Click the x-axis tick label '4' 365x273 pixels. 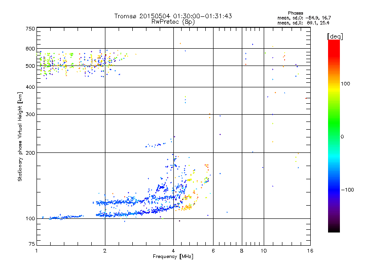pos(173,251)
